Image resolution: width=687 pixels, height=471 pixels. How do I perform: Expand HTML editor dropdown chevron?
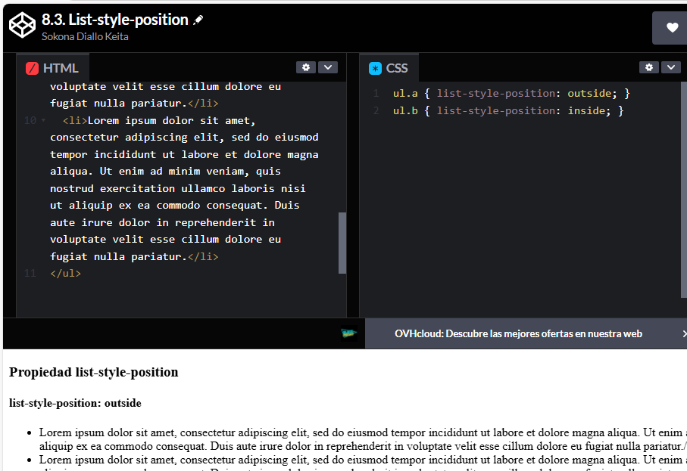point(328,67)
